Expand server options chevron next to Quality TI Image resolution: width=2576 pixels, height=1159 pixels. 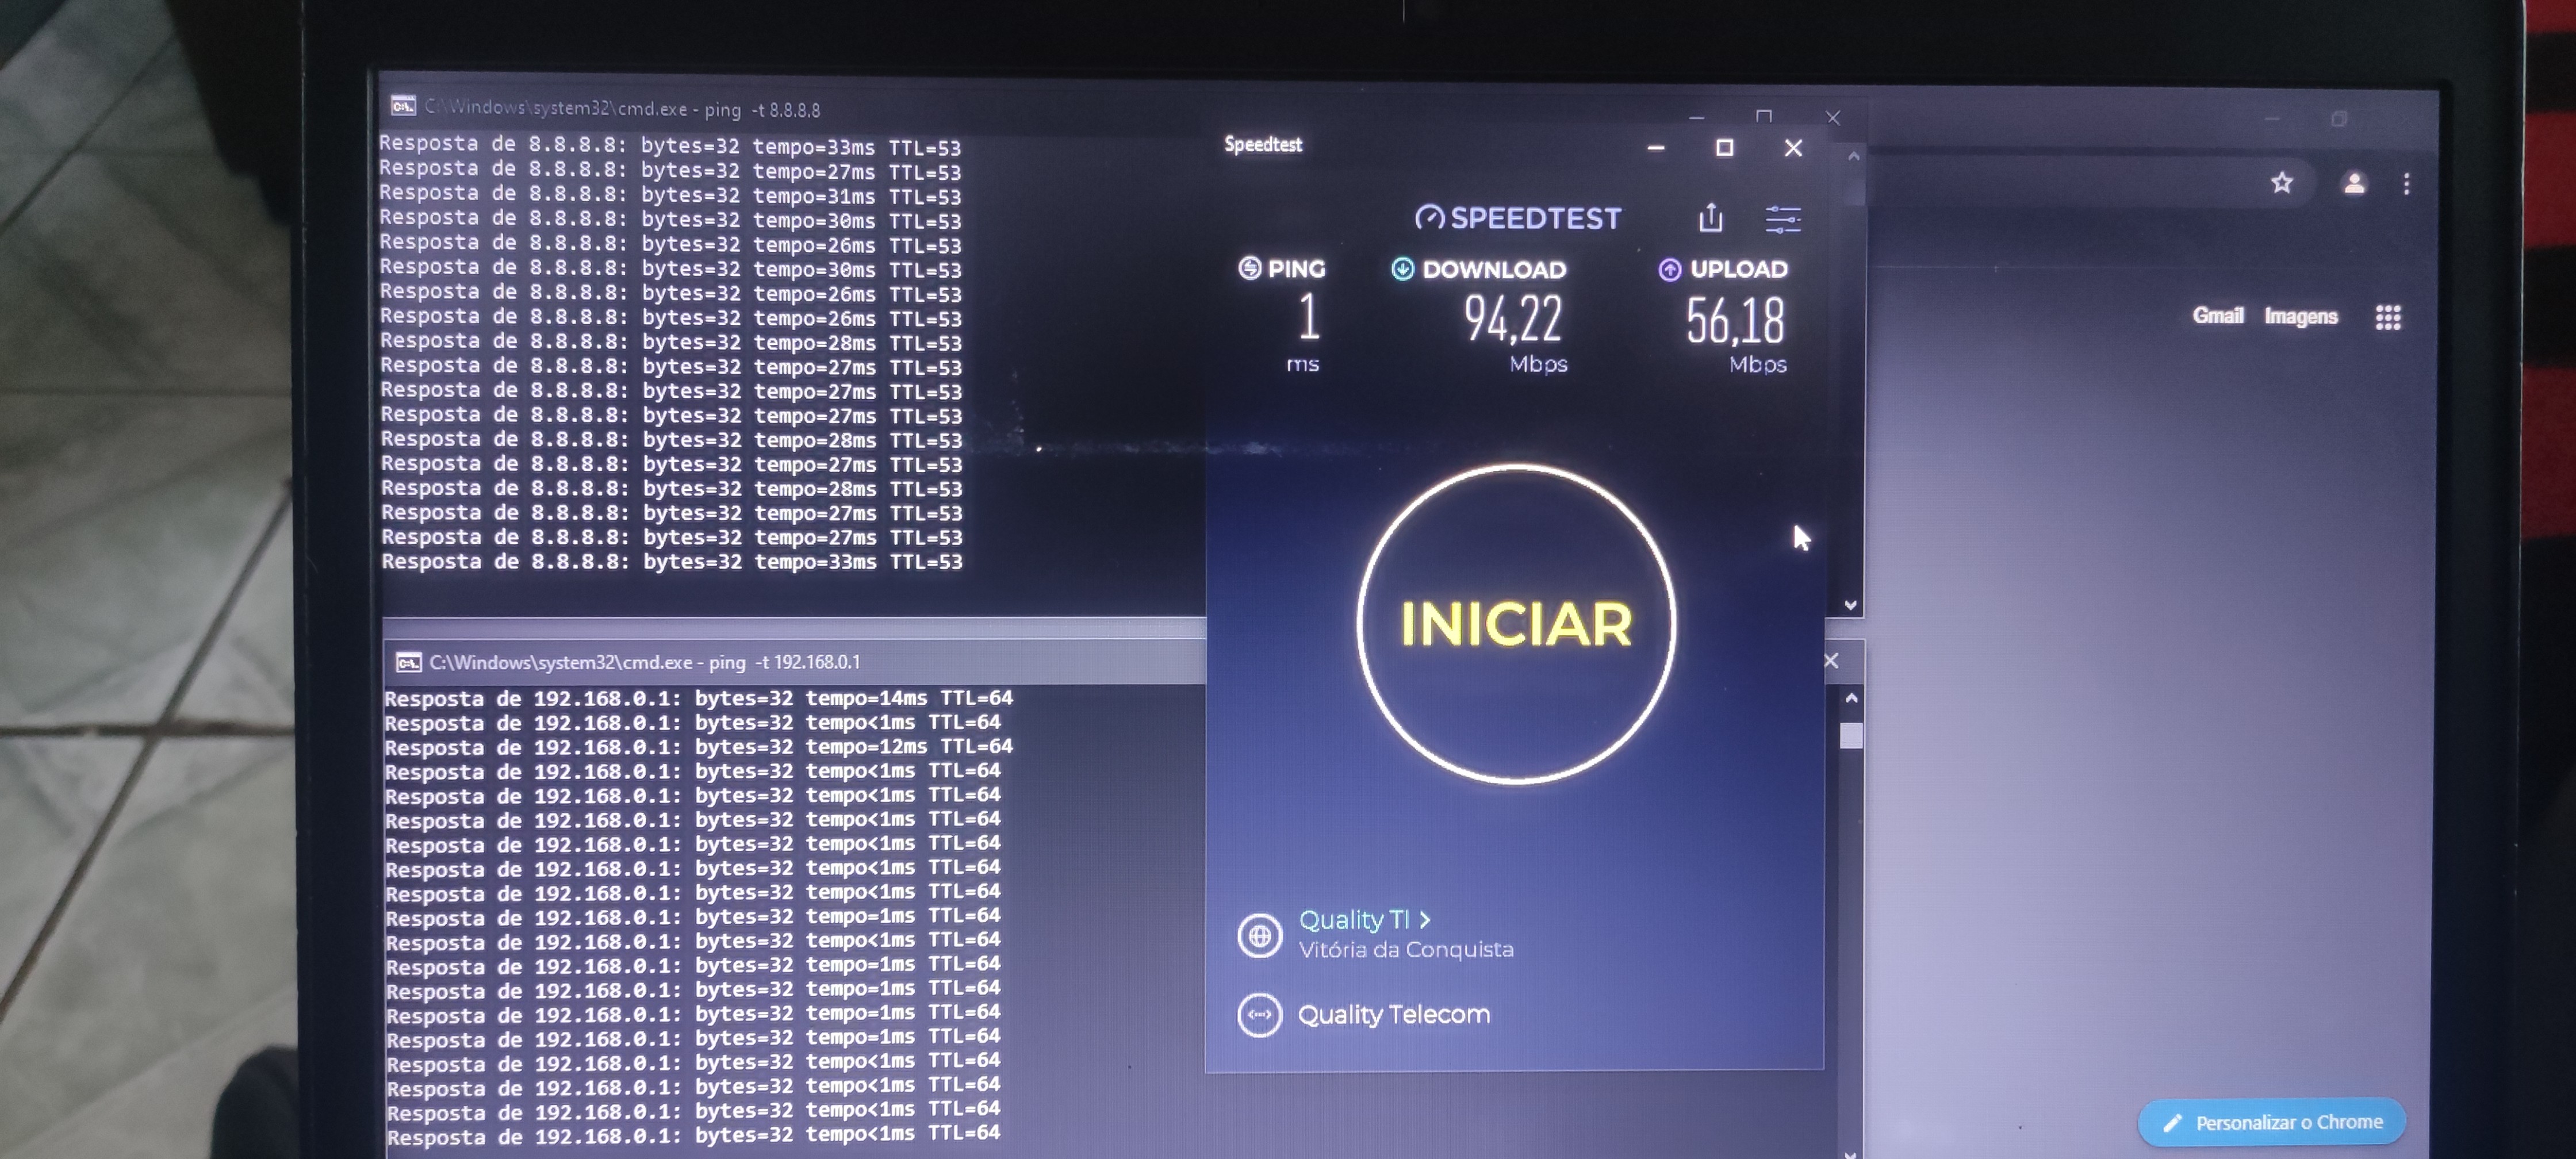point(1425,919)
